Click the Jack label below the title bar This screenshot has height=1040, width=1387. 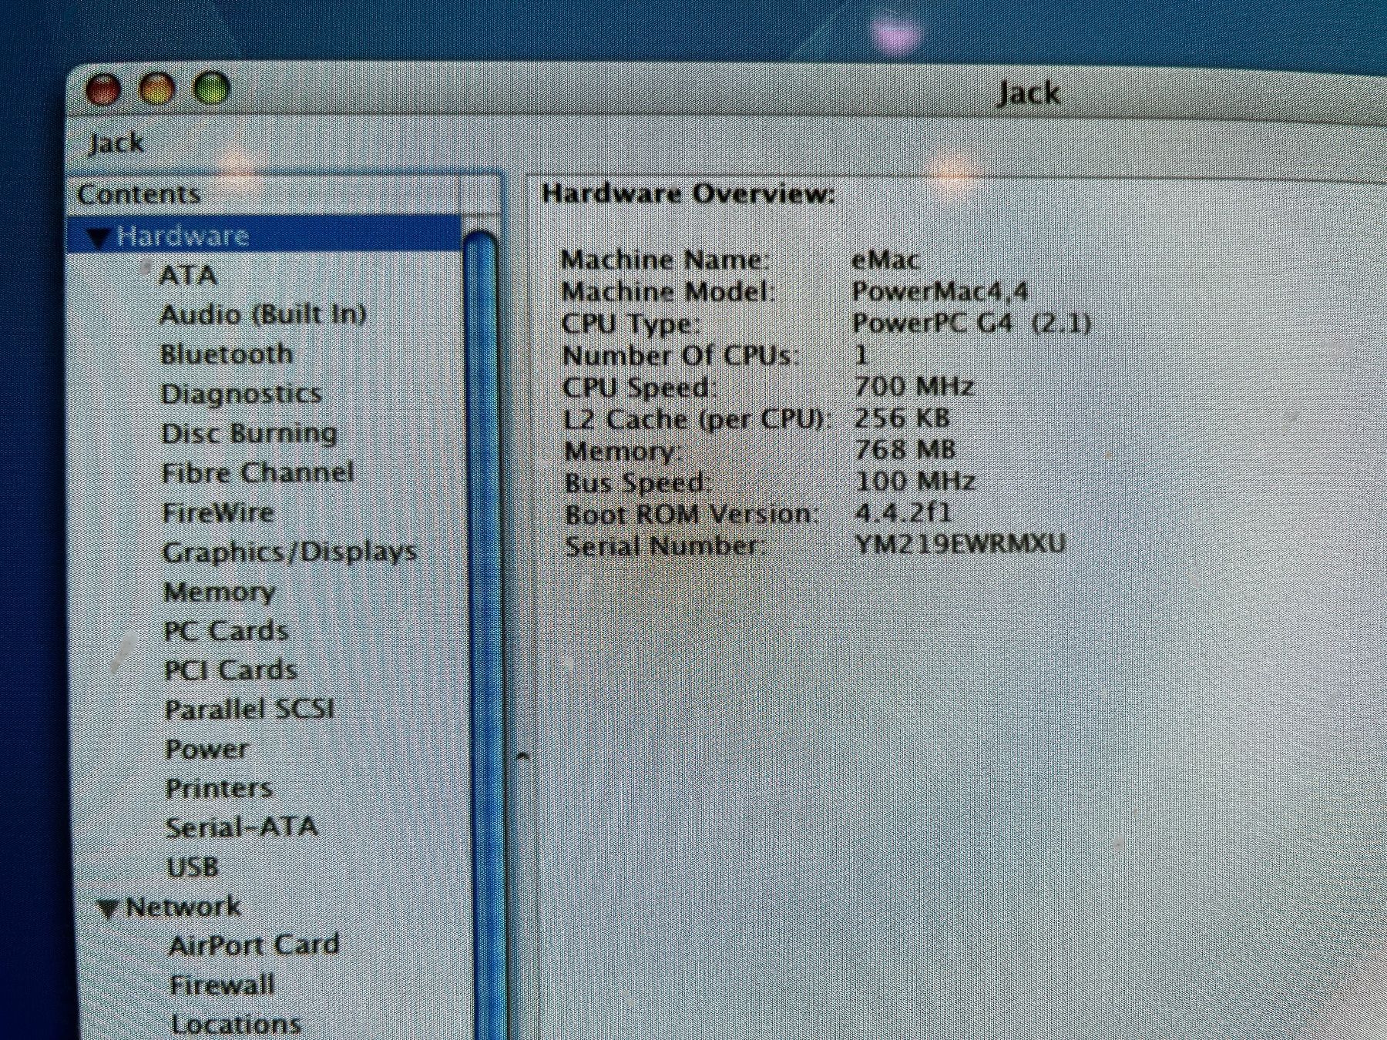point(116,143)
